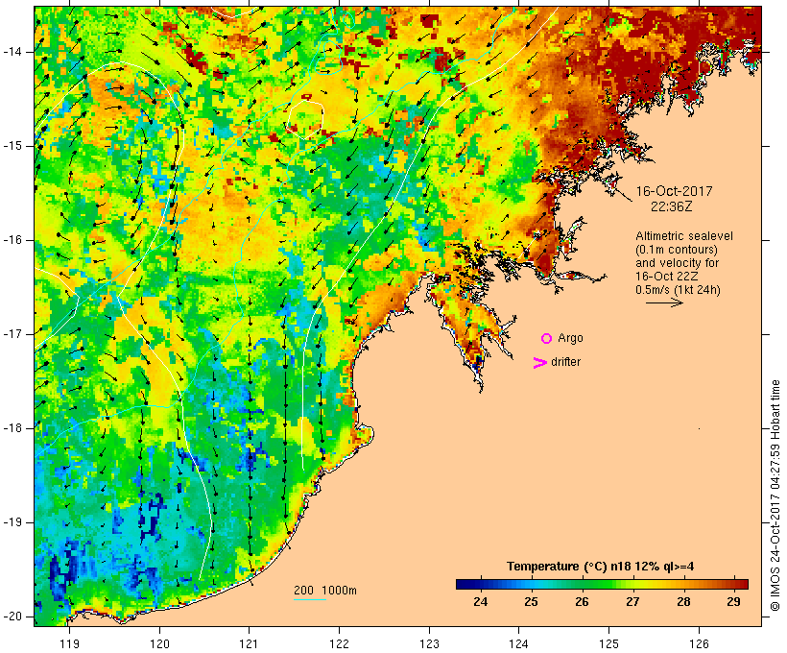Click the '(0.1m contours)' text
Viewport: 787px width, 653px height.
click(677, 250)
